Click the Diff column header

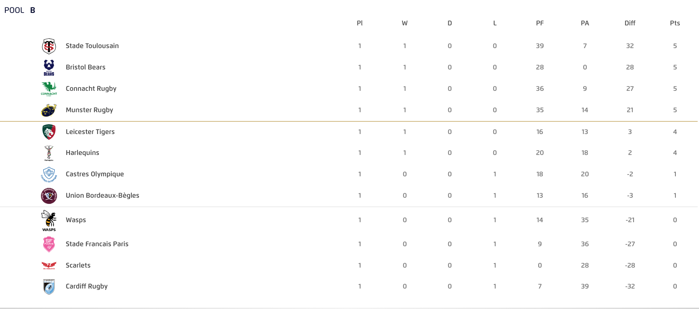coord(630,23)
